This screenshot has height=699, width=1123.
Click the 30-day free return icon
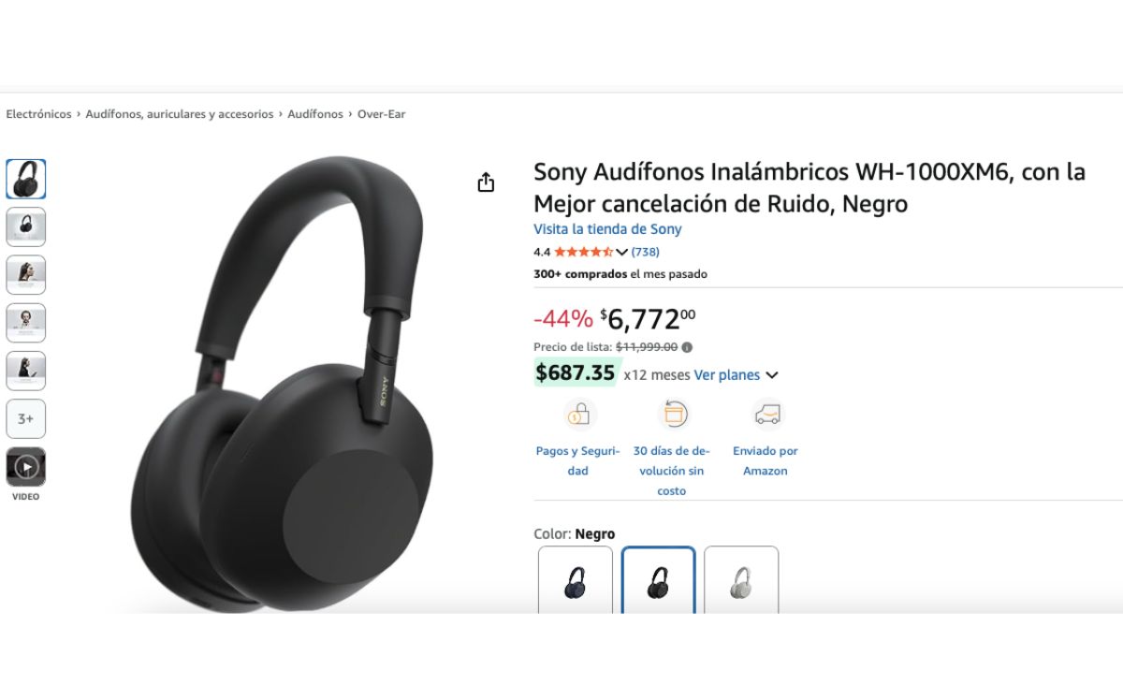pos(672,414)
